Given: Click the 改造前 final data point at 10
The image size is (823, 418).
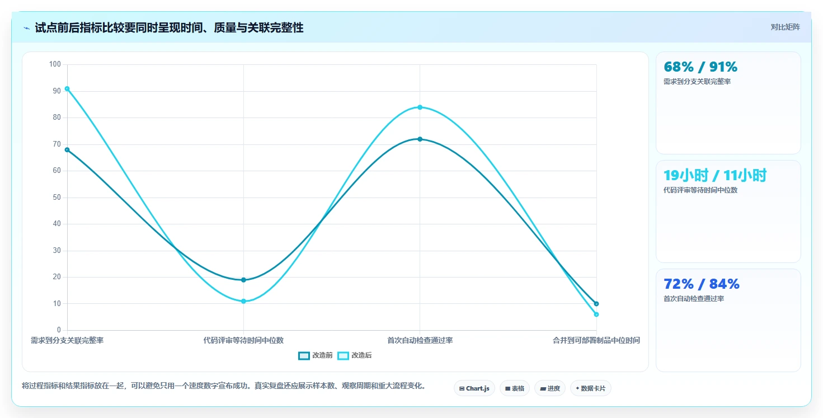Looking at the screenshot, I should tap(596, 304).
